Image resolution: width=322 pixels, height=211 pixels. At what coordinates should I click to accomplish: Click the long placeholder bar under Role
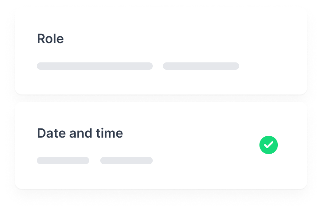click(x=95, y=66)
